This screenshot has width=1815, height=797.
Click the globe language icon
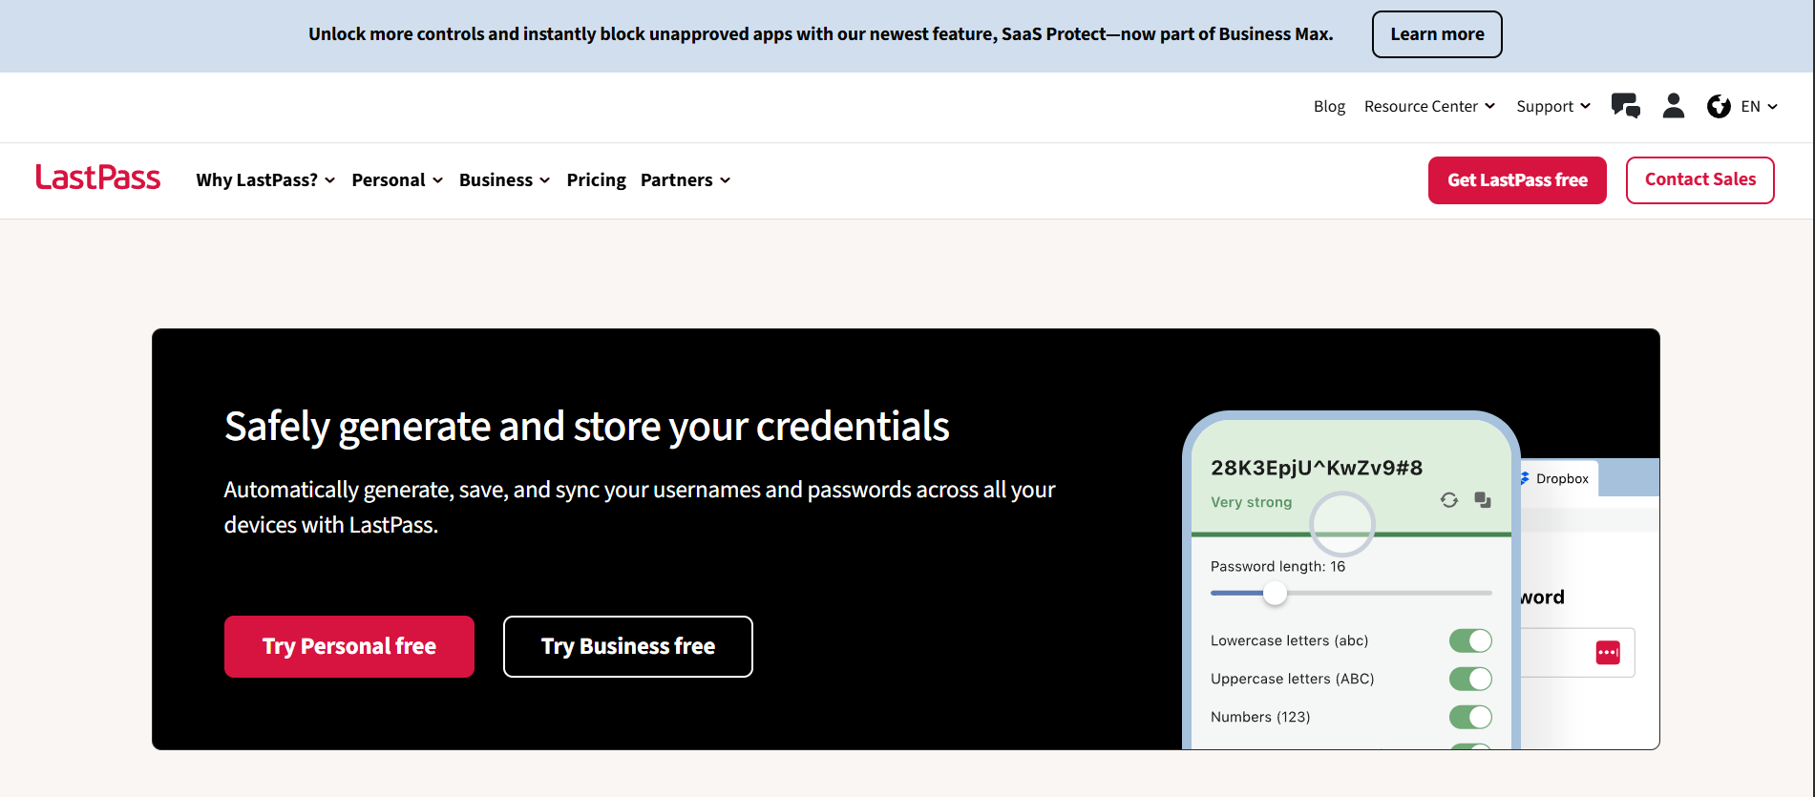pos(1719,107)
